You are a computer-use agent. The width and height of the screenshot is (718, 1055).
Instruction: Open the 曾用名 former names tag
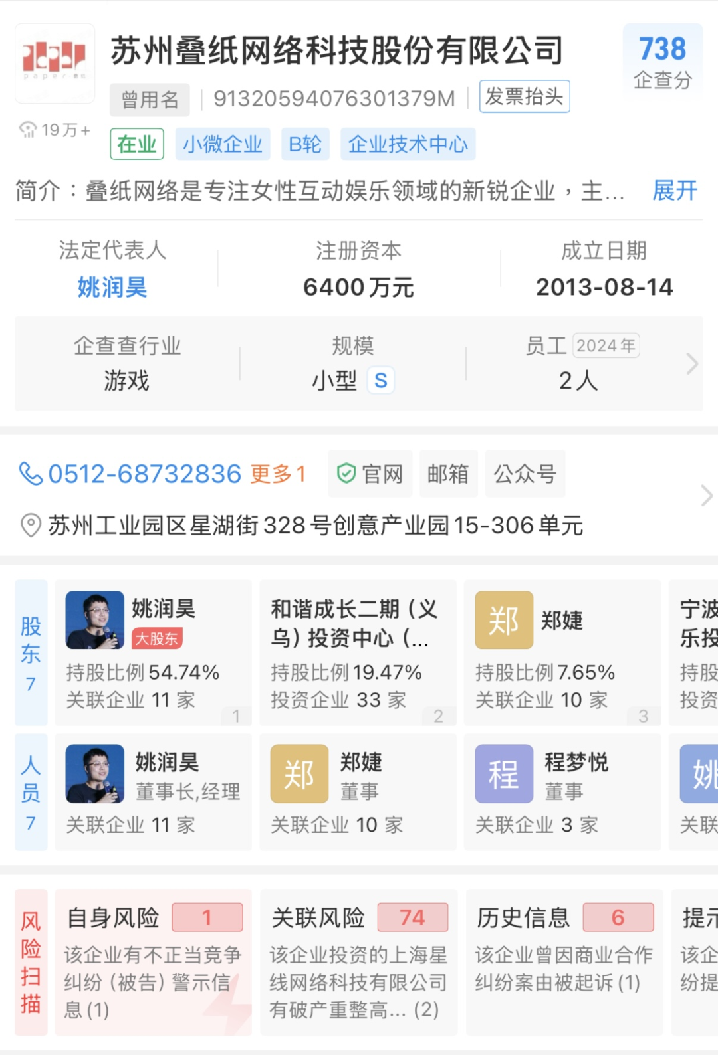(x=150, y=100)
